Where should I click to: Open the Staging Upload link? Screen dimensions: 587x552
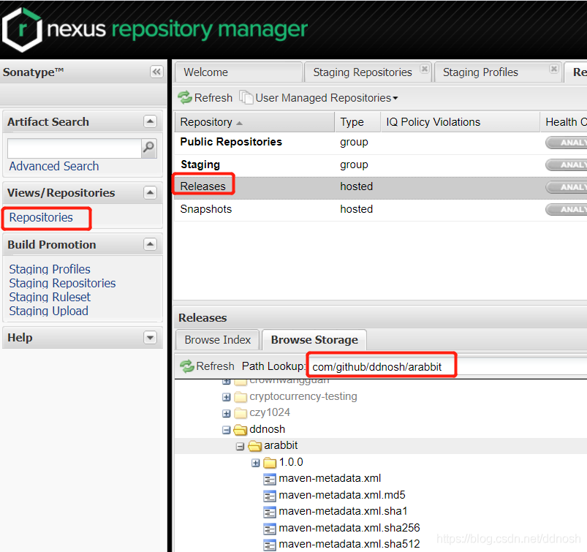[x=49, y=311]
